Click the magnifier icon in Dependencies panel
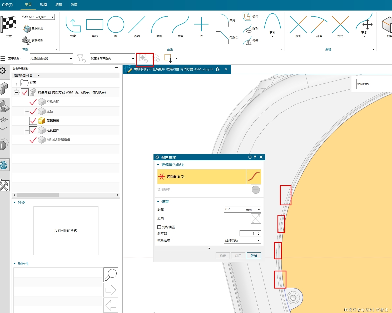The image size is (392, 313). 111,275
